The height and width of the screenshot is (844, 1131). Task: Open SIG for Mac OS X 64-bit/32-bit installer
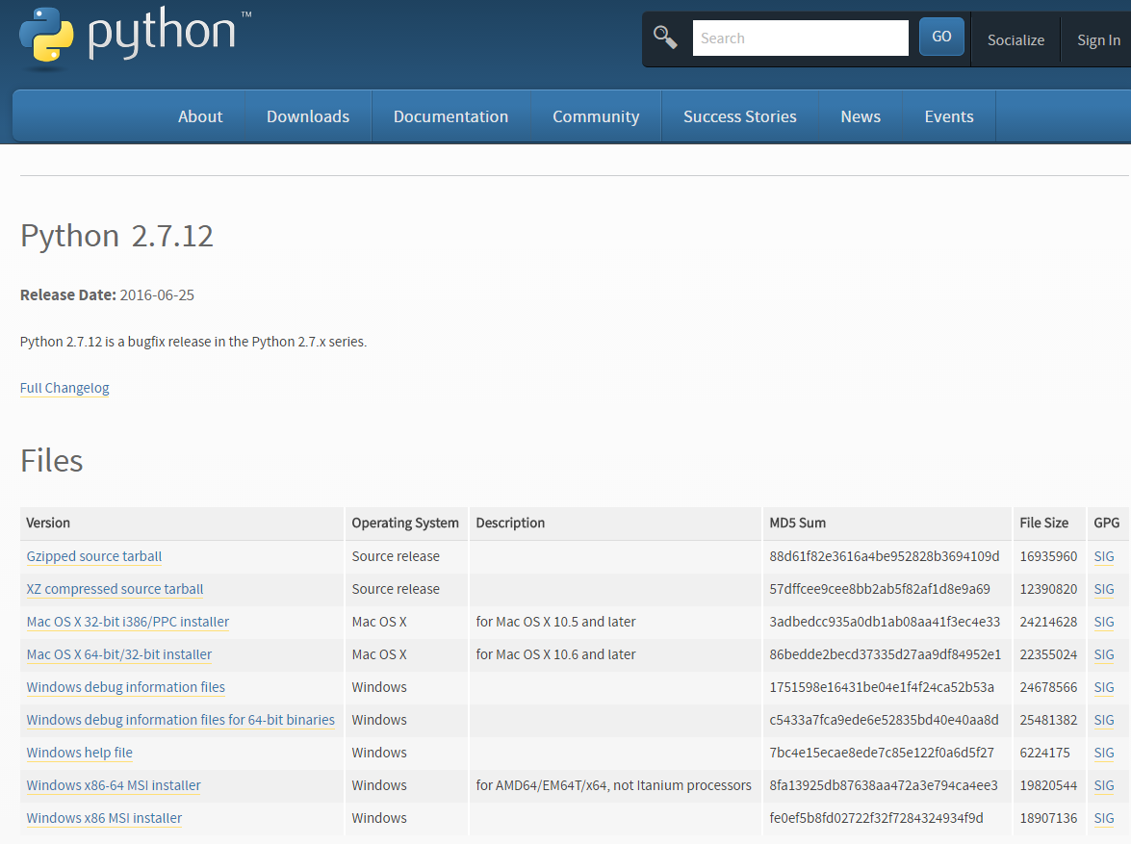point(1104,654)
